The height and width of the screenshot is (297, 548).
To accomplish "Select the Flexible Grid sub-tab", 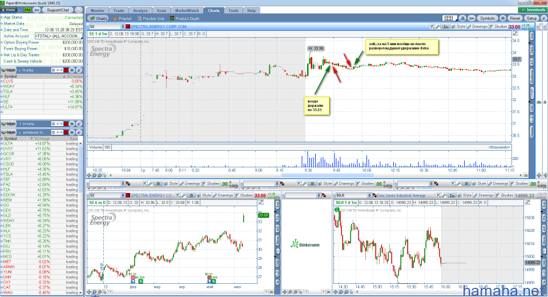I will click(x=151, y=18).
